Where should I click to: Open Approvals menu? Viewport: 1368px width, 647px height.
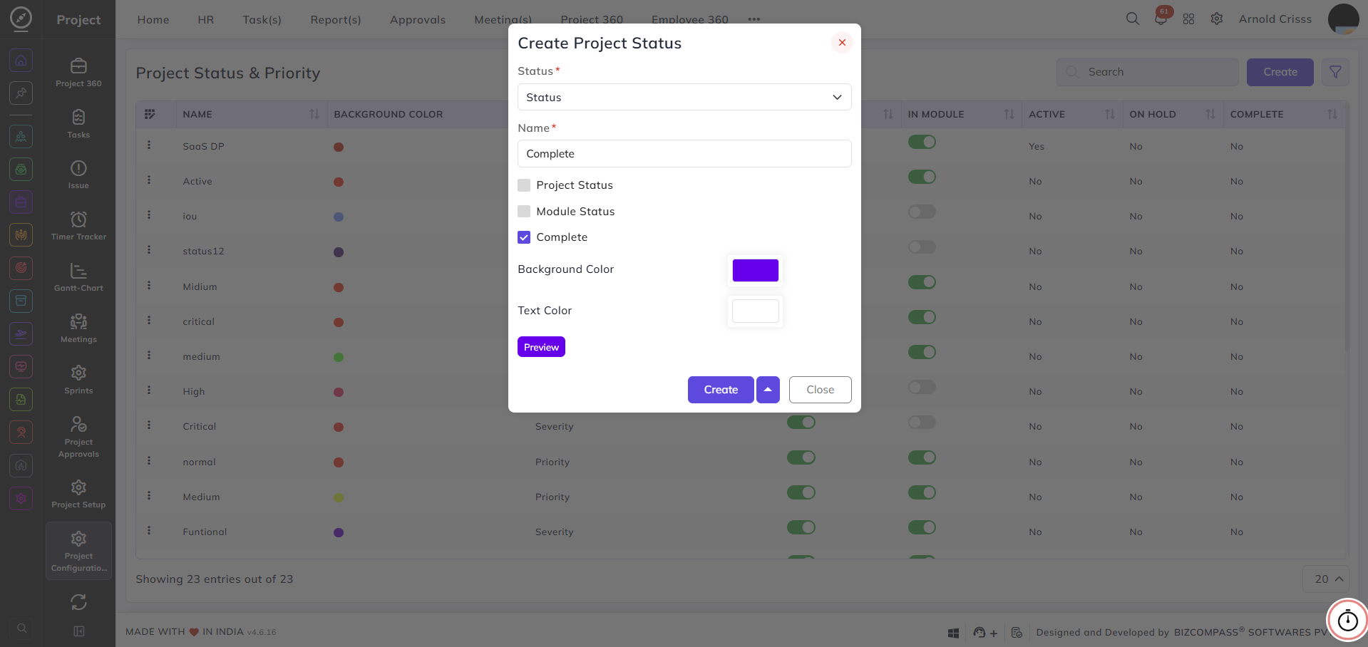click(418, 20)
